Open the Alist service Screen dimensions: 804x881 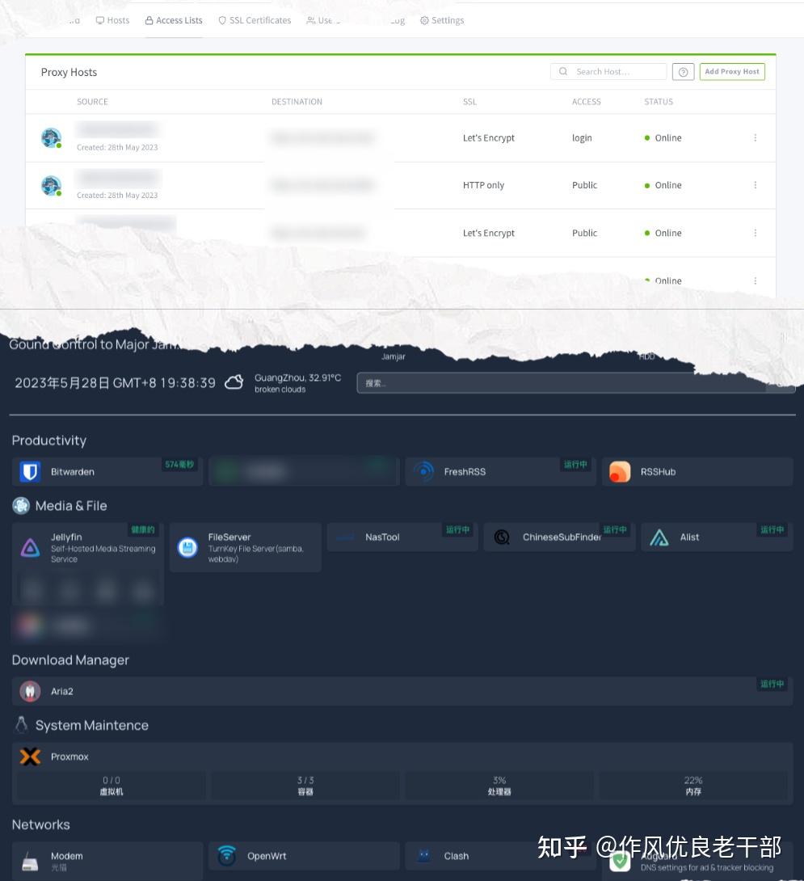(x=717, y=537)
